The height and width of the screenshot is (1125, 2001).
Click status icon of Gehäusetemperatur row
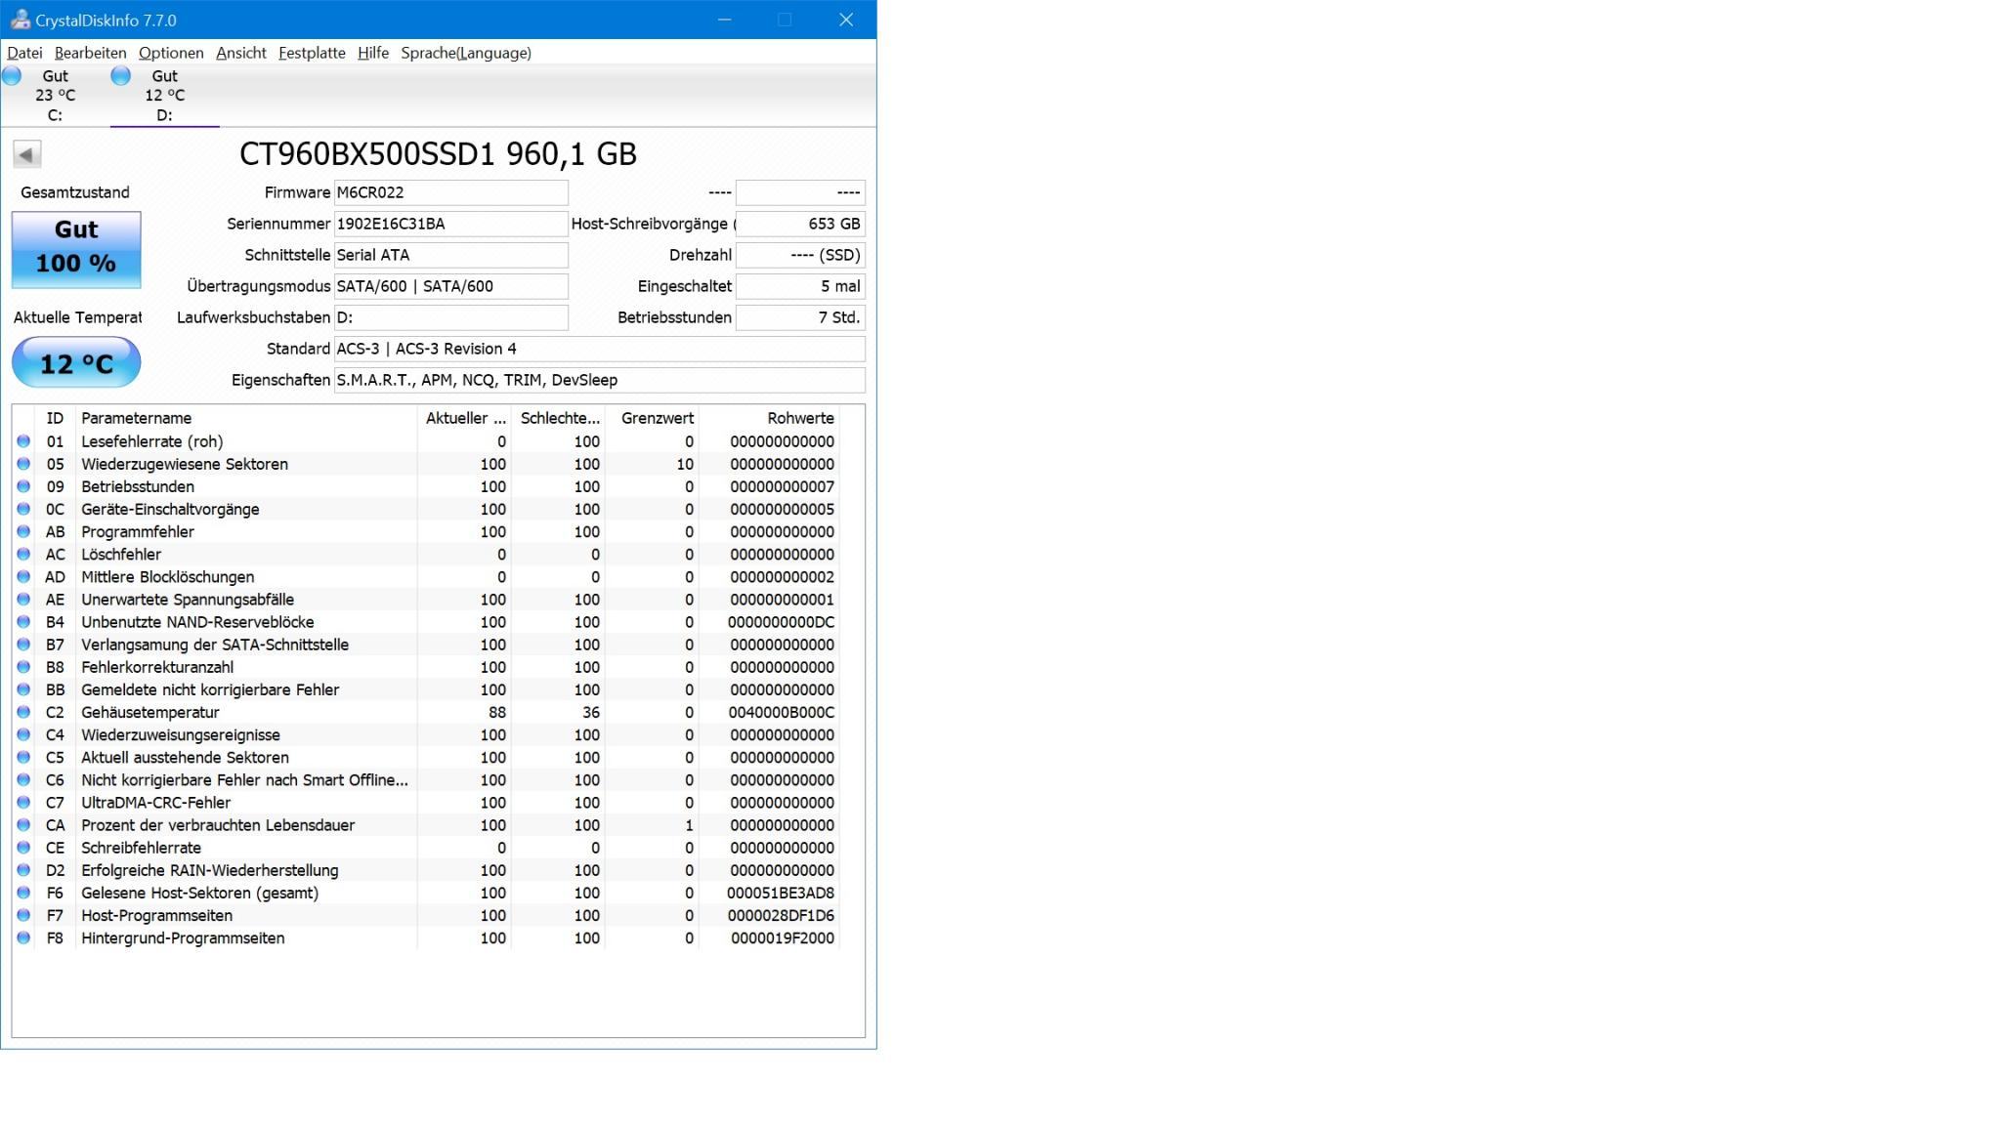click(x=23, y=712)
